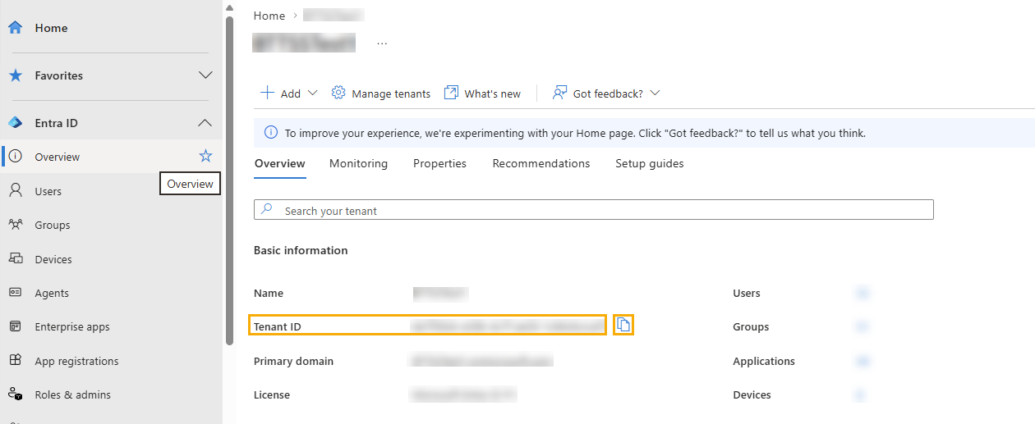Image resolution: width=1035 pixels, height=424 pixels.
Task: Click the Home breadcrumb link
Action: (x=269, y=16)
